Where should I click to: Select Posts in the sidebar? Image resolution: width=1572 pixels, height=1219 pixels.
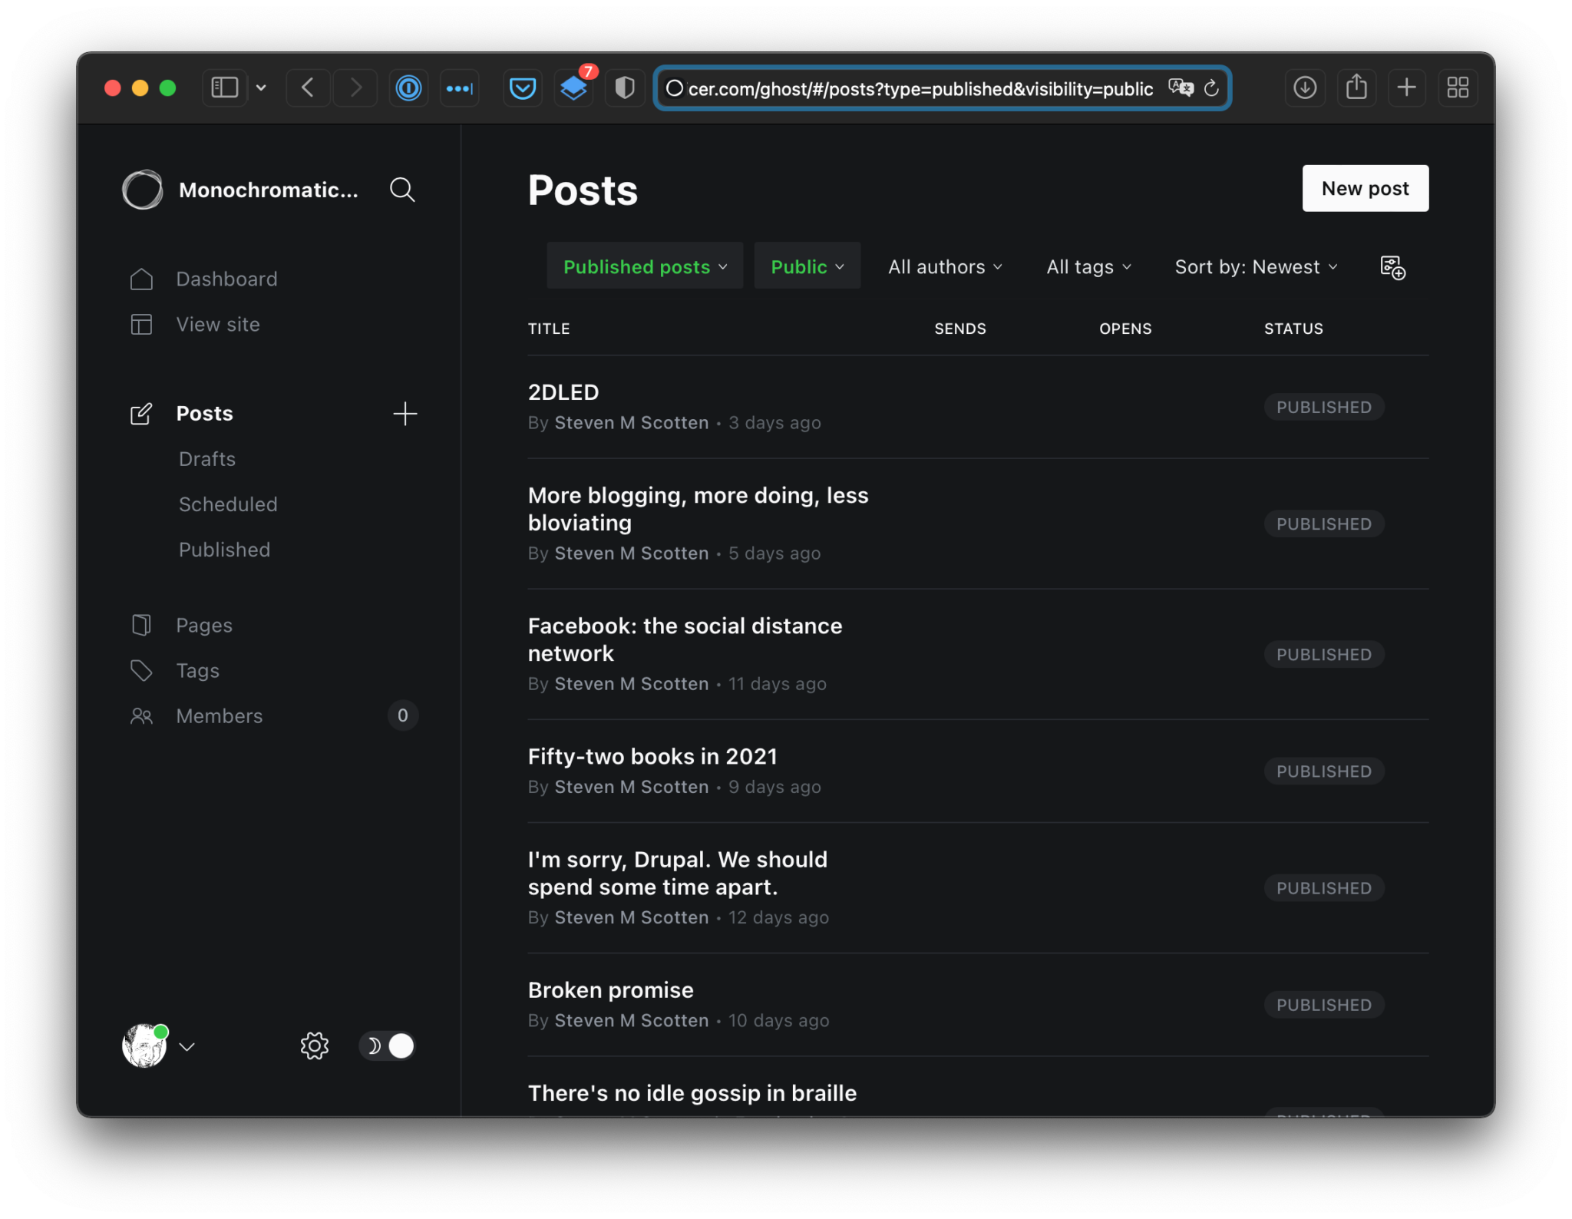click(x=204, y=414)
